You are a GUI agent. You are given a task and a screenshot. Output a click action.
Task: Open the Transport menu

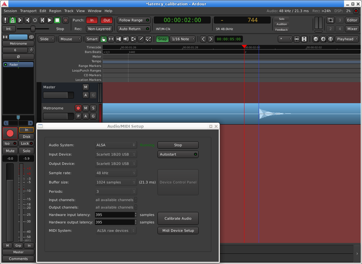point(28,11)
